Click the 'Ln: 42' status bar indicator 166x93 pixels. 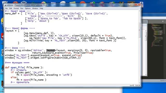132,85
